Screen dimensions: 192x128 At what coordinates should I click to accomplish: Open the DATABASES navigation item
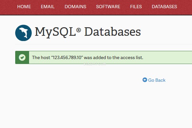[164, 7]
